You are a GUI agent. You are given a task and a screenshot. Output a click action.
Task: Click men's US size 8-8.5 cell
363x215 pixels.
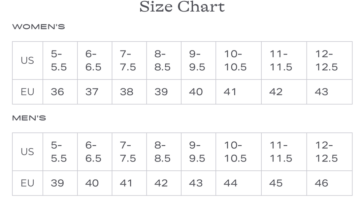pos(162,152)
